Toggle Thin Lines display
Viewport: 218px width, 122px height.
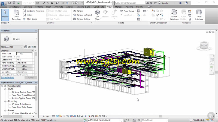[x=30, y=19]
